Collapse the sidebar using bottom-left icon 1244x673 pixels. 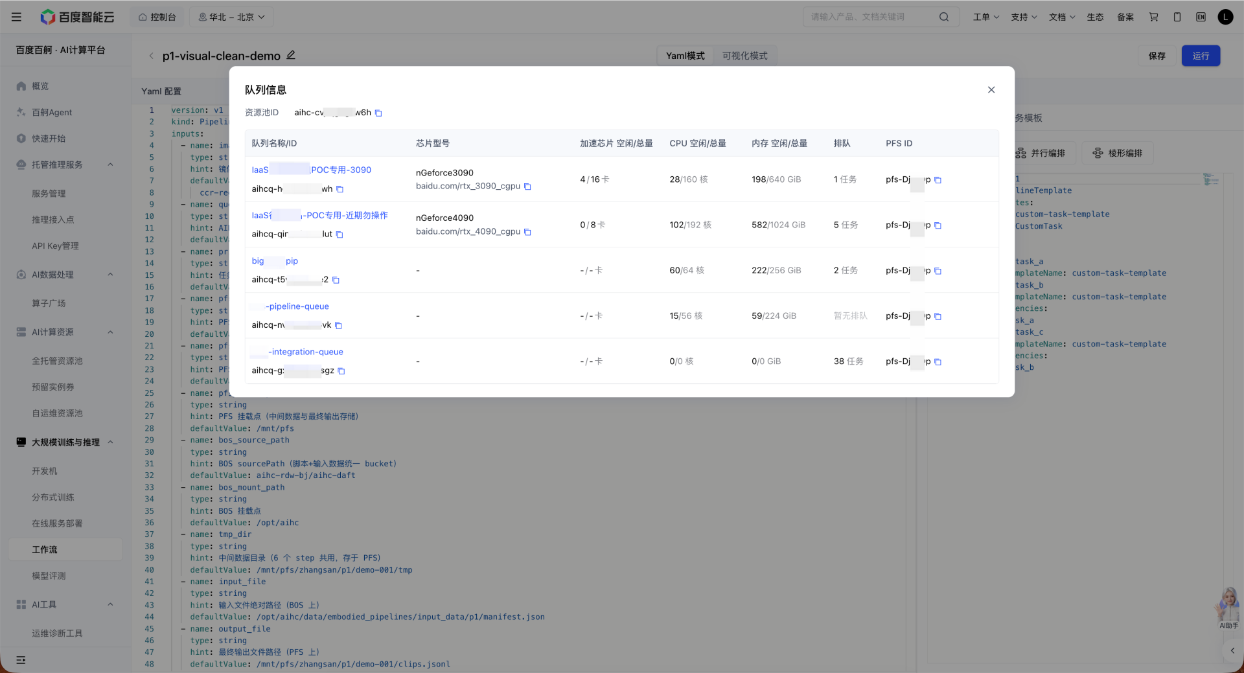[21, 660]
